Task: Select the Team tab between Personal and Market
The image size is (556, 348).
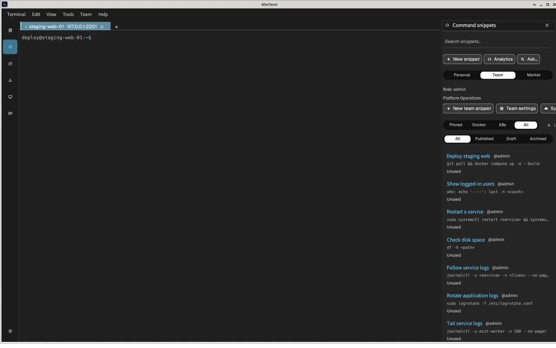Action: pyautogui.click(x=498, y=75)
